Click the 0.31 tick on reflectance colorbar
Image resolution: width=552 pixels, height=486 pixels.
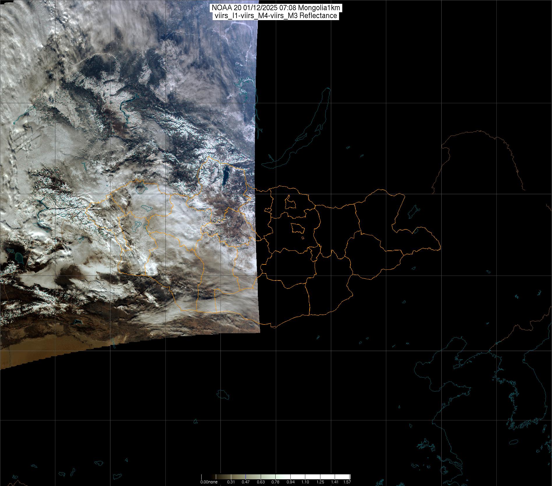point(231,482)
